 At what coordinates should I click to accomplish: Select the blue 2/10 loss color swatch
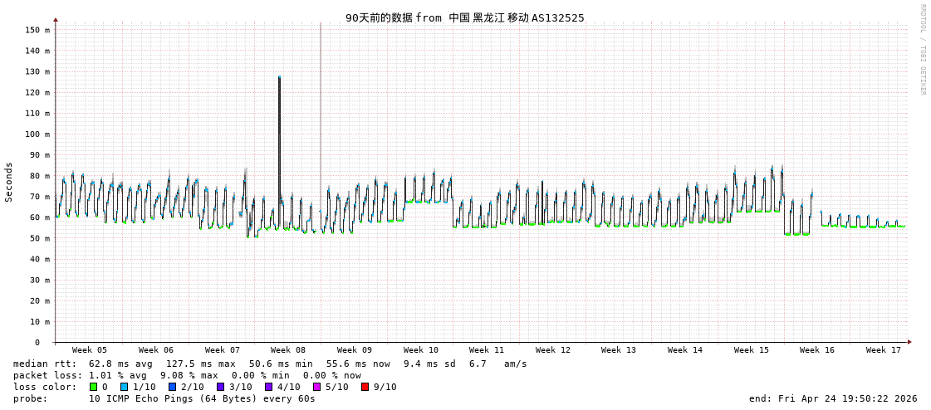(x=173, y=387)
